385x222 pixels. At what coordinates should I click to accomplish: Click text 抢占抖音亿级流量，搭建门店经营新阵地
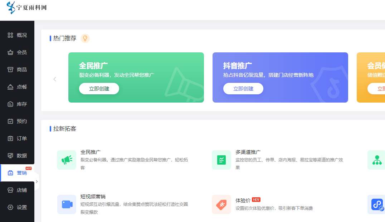coord(268,75)
